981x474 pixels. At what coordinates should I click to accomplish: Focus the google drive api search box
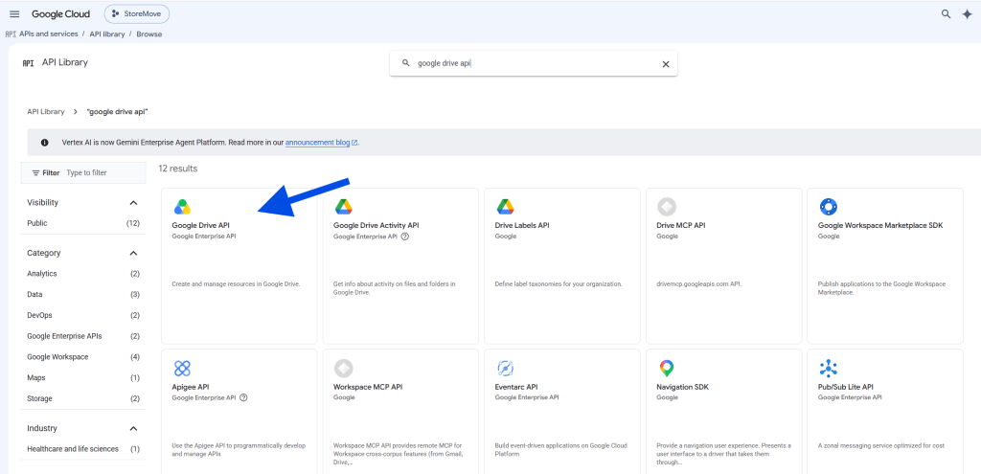pyautogui.click(x=533, y=64)
